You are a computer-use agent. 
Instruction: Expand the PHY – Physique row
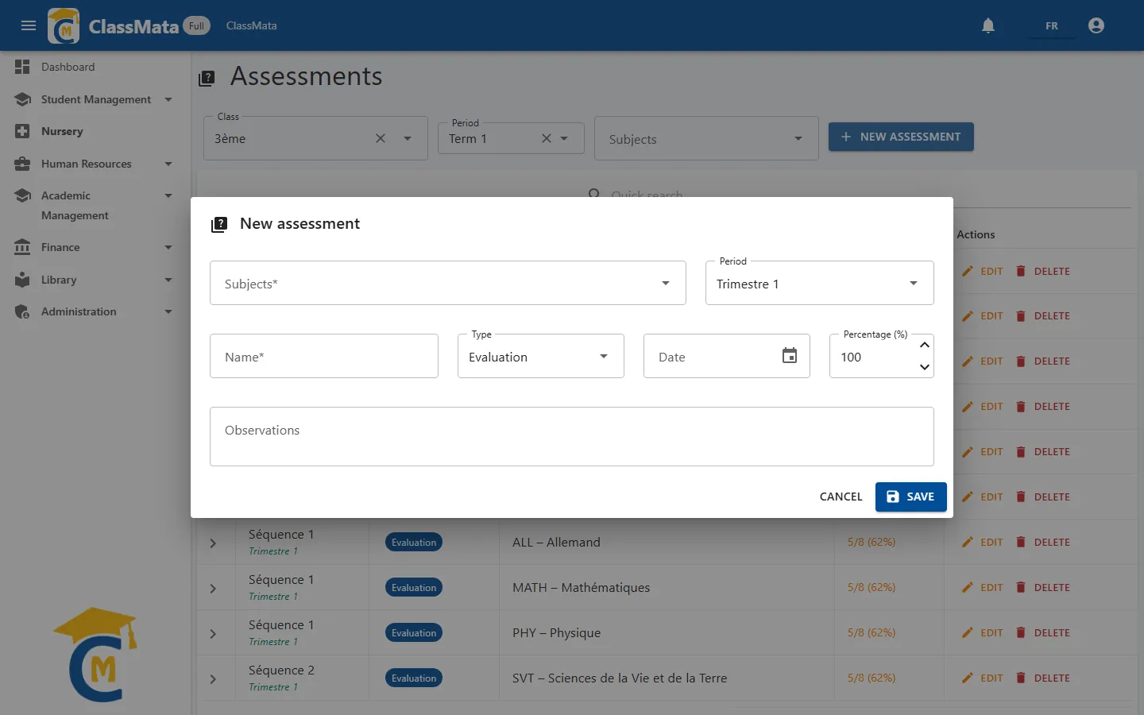(213, 633)
